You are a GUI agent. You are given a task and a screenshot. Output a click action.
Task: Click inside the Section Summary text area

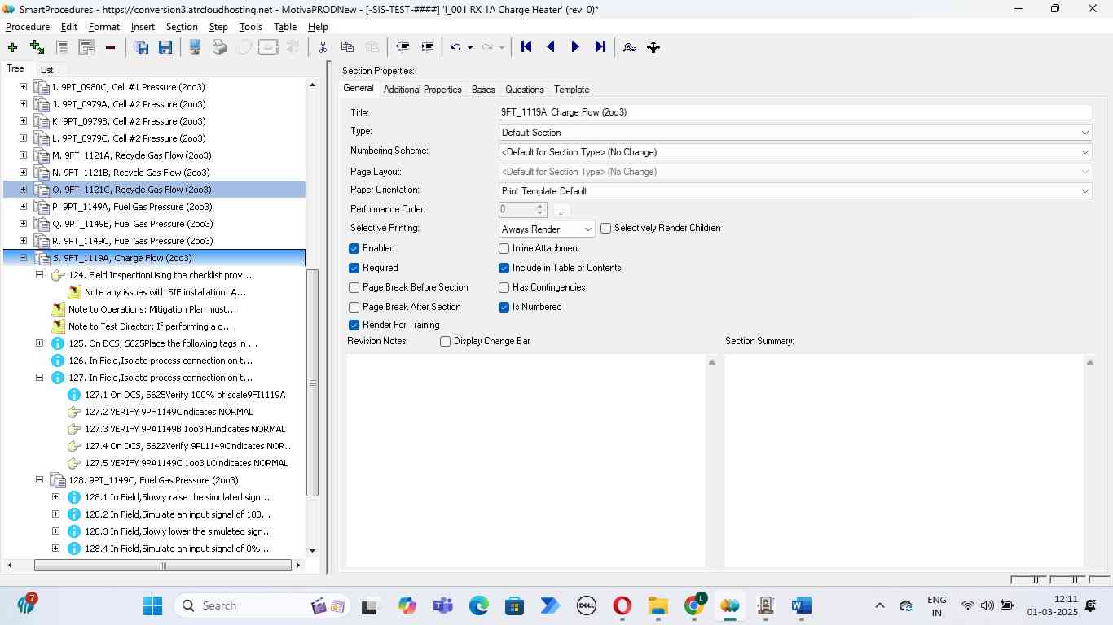click(x=904, y=460)
